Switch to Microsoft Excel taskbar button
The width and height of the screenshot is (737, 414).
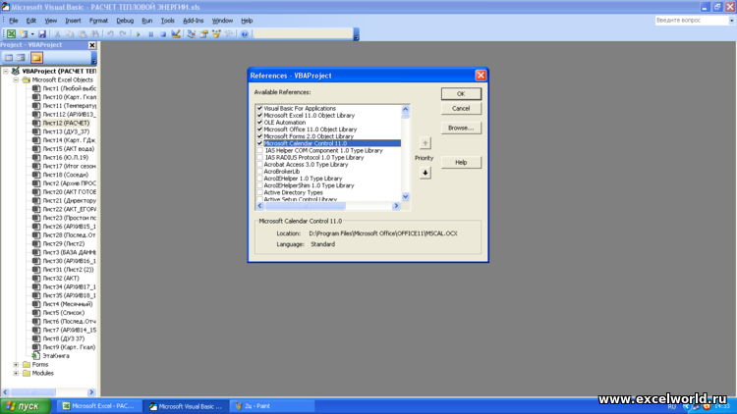click(98, 406)
